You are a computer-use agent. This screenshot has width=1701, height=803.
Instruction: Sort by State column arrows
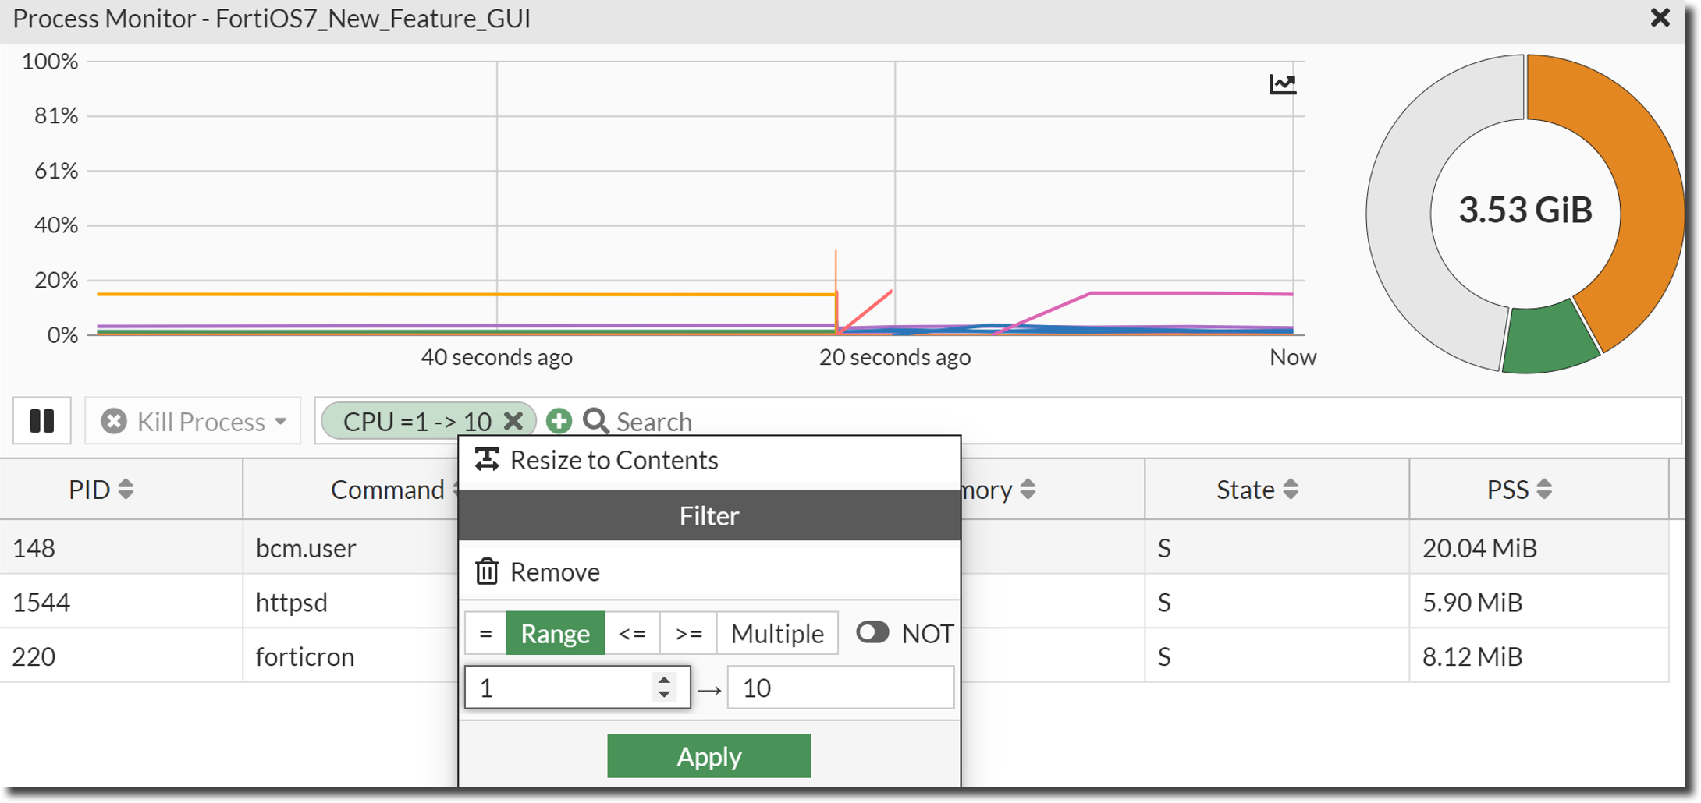click(x=1291, y=490)
